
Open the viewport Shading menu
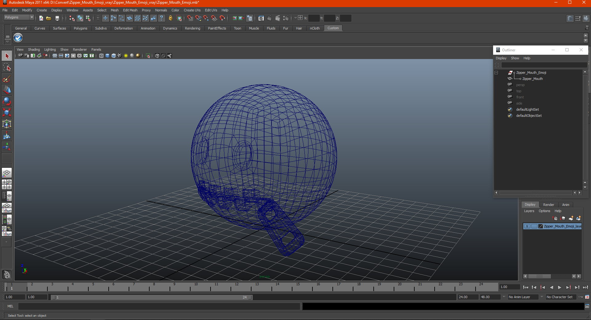click(34, 49)
